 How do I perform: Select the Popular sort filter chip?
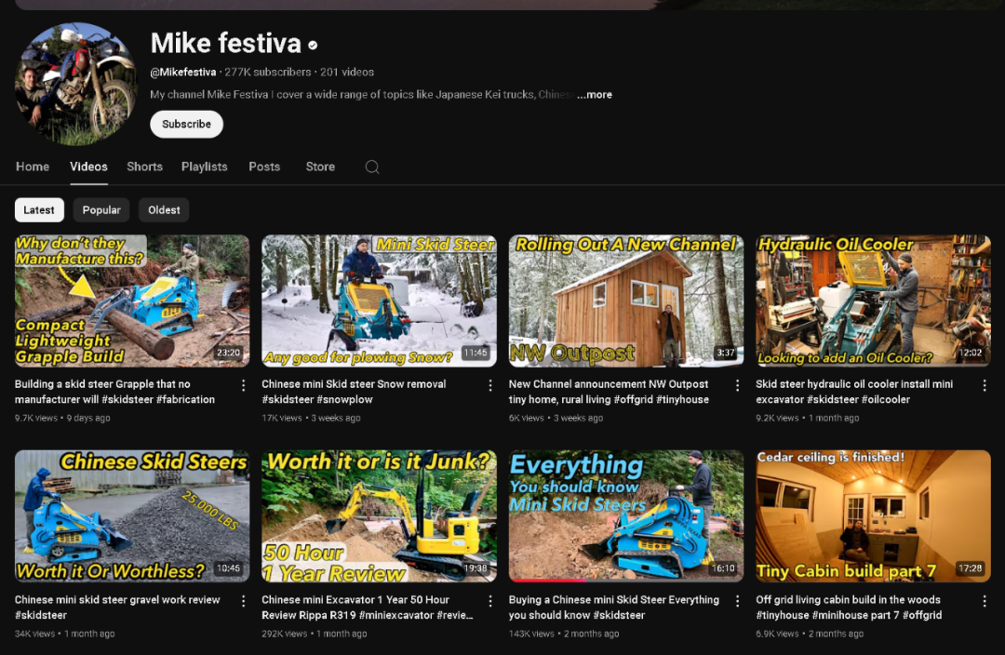(101, 210)
